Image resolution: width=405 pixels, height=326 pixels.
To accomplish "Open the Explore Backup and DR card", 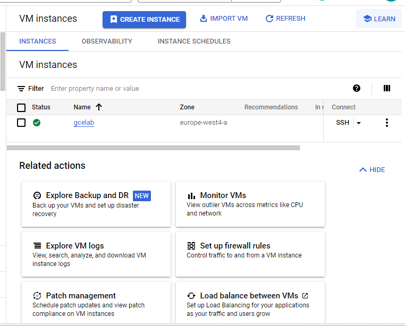I will [96, 204].
